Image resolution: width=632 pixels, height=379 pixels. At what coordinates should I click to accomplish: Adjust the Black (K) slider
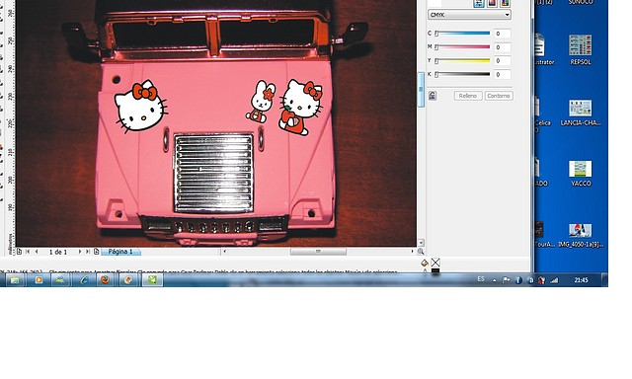click(x=463, y=74)
